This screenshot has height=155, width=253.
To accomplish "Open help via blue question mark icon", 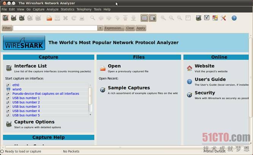I will click(234, 18).
